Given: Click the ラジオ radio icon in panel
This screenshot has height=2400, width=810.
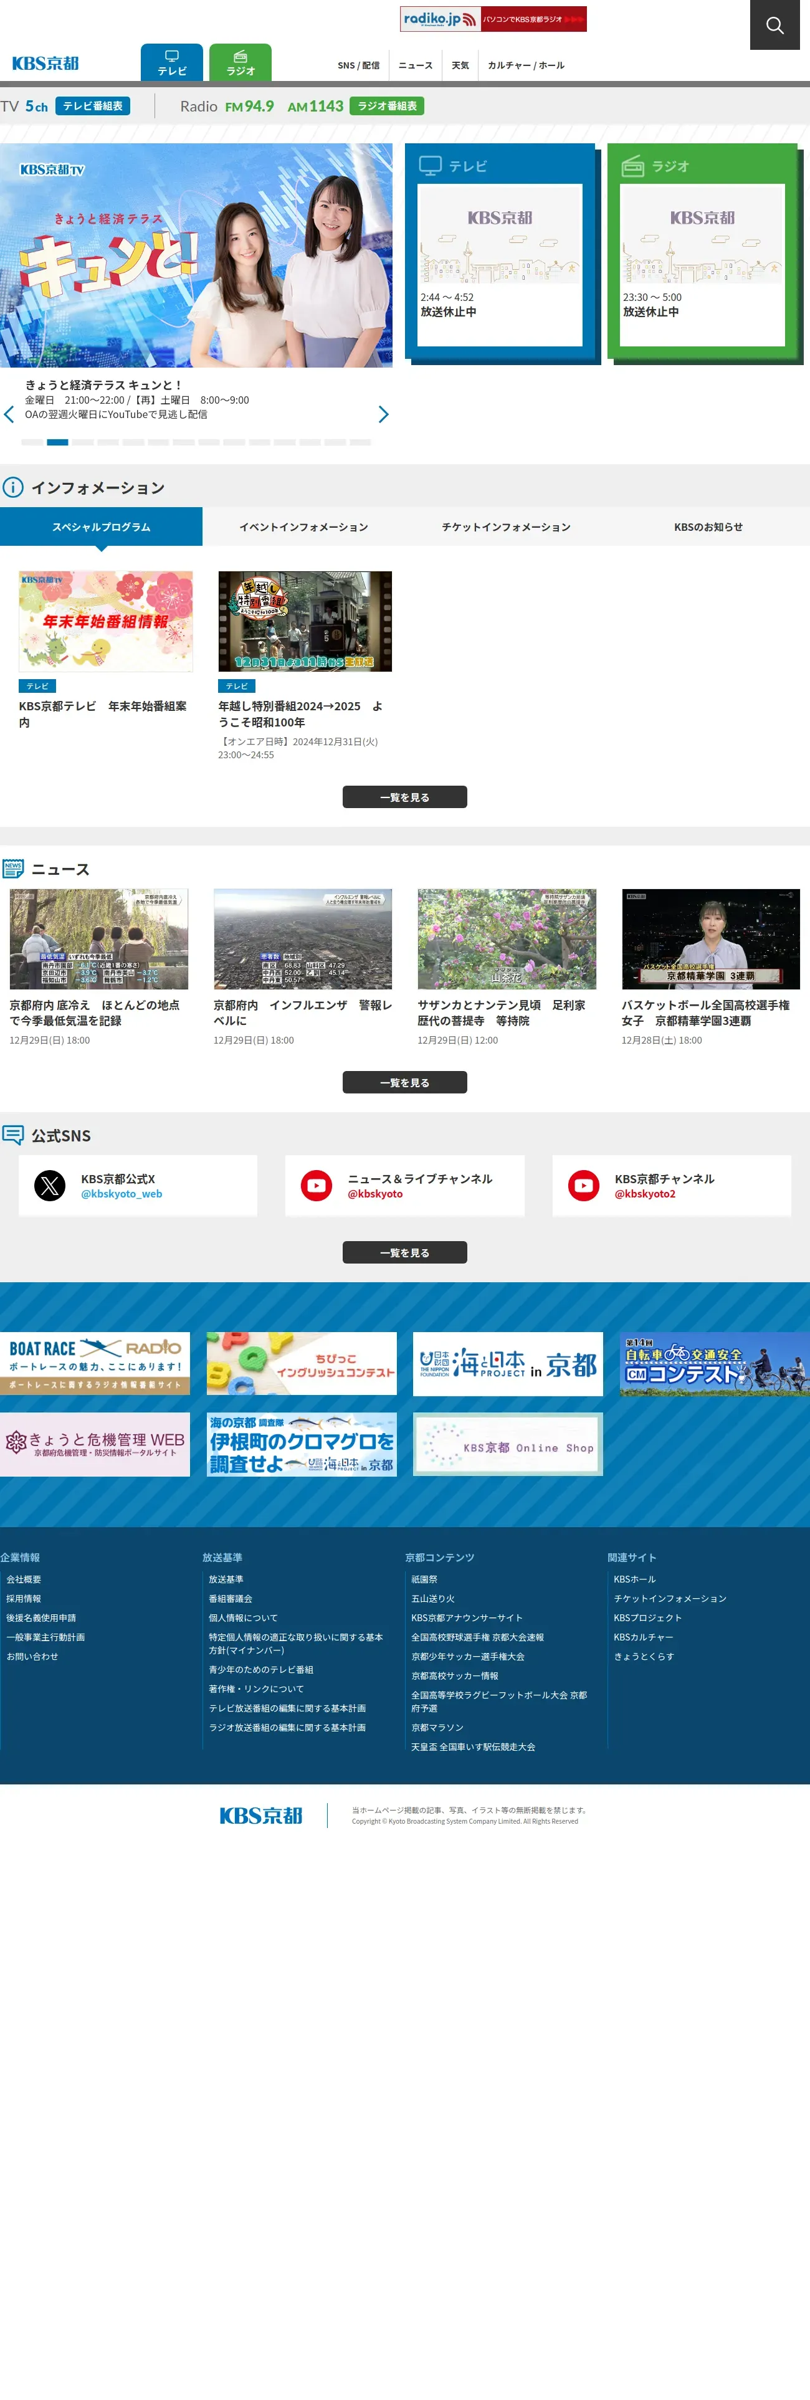Looking at the screenshot, I should (633, 166).
